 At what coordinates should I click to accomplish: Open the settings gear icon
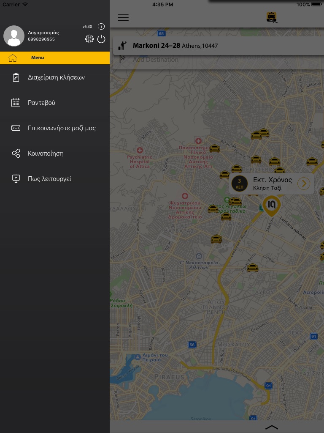pos(89,39)
